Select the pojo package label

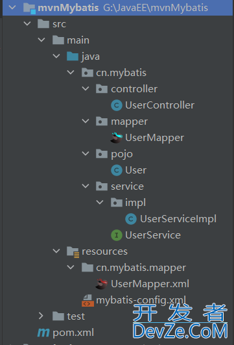122,154
